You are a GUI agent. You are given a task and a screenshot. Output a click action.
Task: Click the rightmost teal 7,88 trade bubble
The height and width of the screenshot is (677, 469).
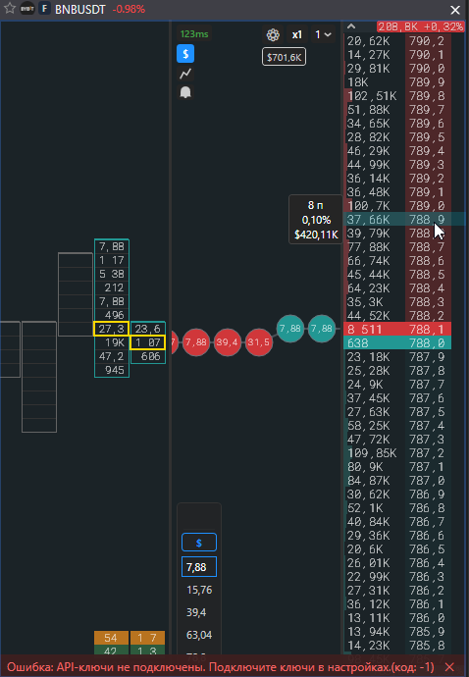point(322,329)
